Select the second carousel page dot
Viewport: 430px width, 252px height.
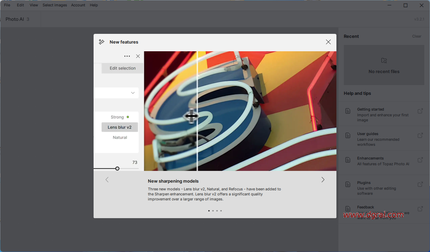pos(213,211)
